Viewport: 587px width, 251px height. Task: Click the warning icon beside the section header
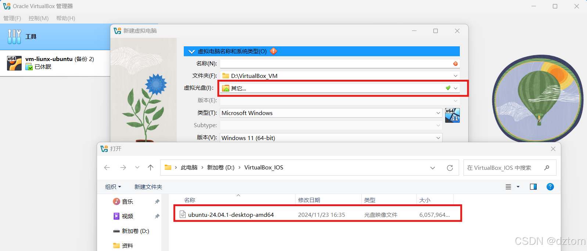(x=273, y=51)
